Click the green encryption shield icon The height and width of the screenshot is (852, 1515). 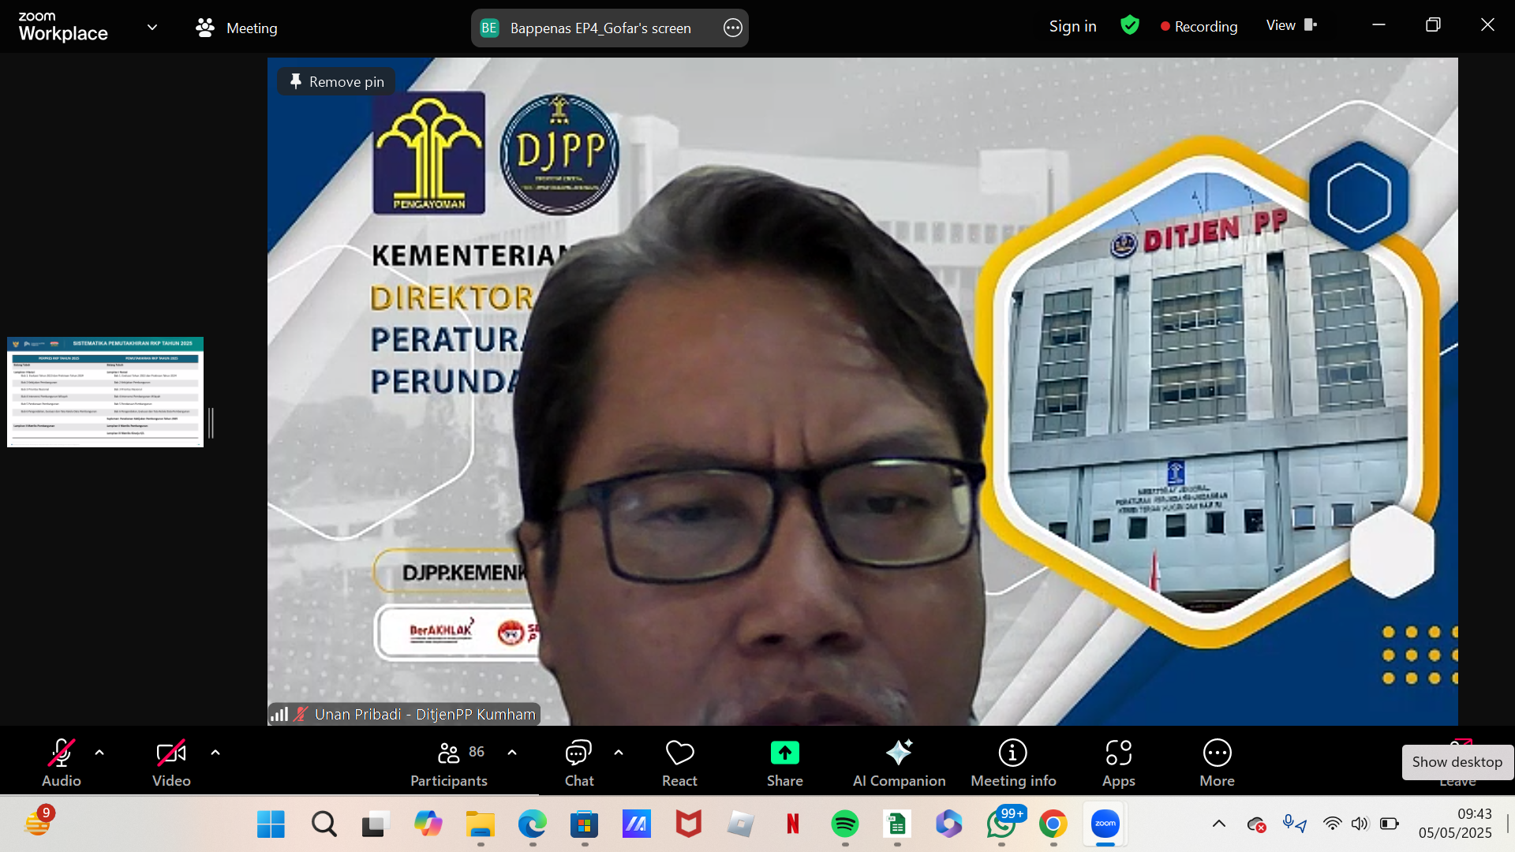[x=1130, y=25]
